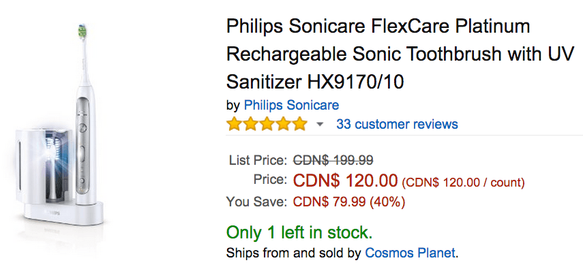Screen dimensions: 583x267
Task: Expand the star rating dropdown arrow
Action: [320, 125]
